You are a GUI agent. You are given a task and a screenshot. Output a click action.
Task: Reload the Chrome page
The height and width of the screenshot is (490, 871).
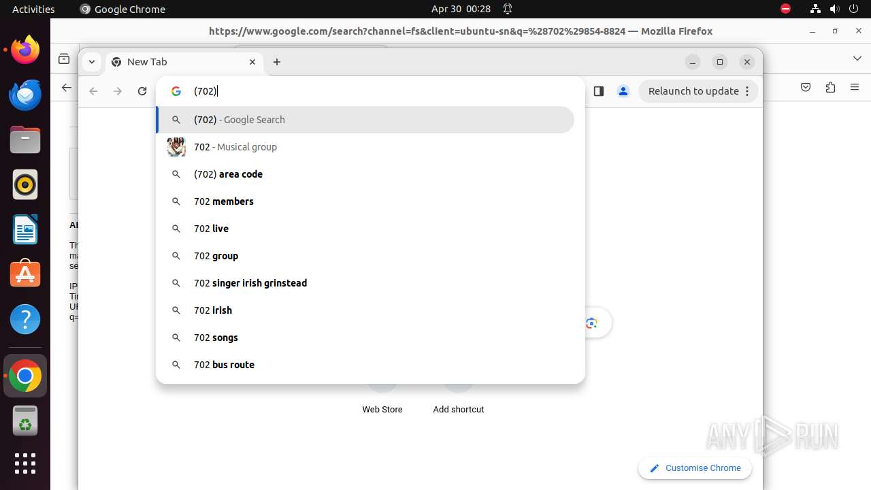(x=142, y=91)
